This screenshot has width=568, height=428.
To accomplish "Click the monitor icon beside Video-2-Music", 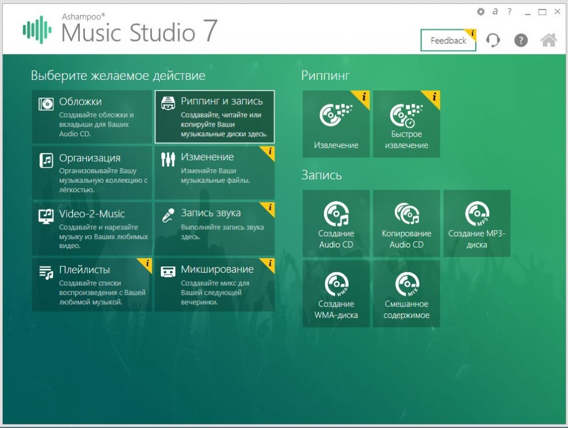I will [46, 217].
